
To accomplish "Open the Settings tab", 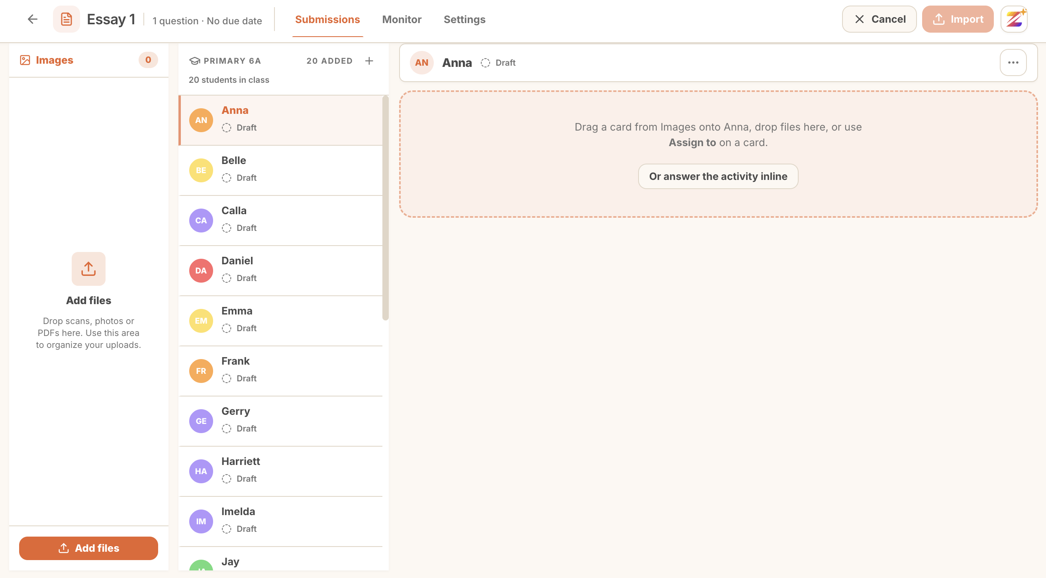I will [464, 20].
